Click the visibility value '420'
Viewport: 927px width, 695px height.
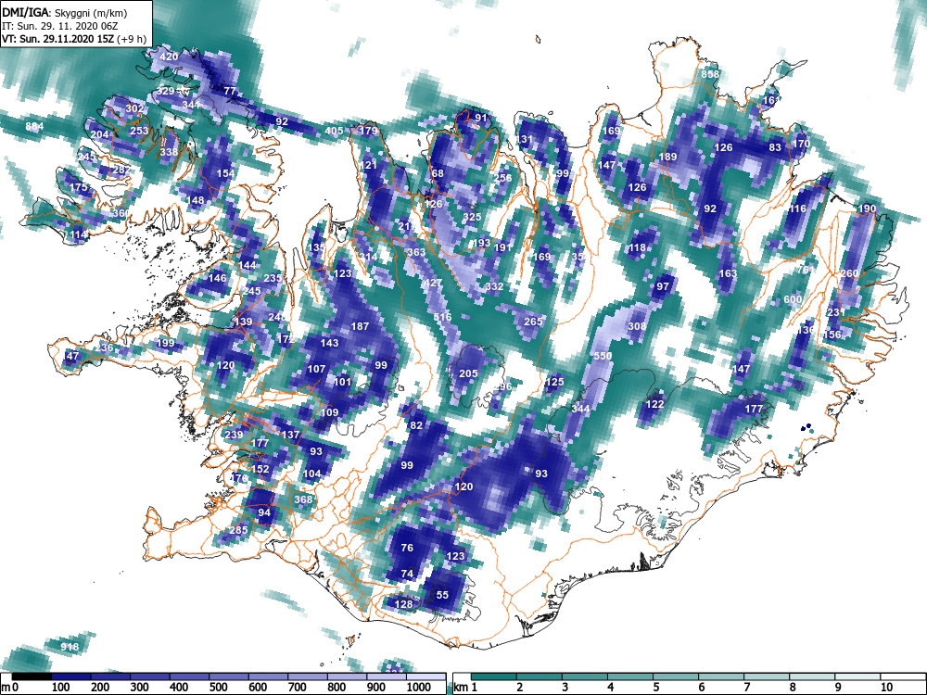(169, 57)
